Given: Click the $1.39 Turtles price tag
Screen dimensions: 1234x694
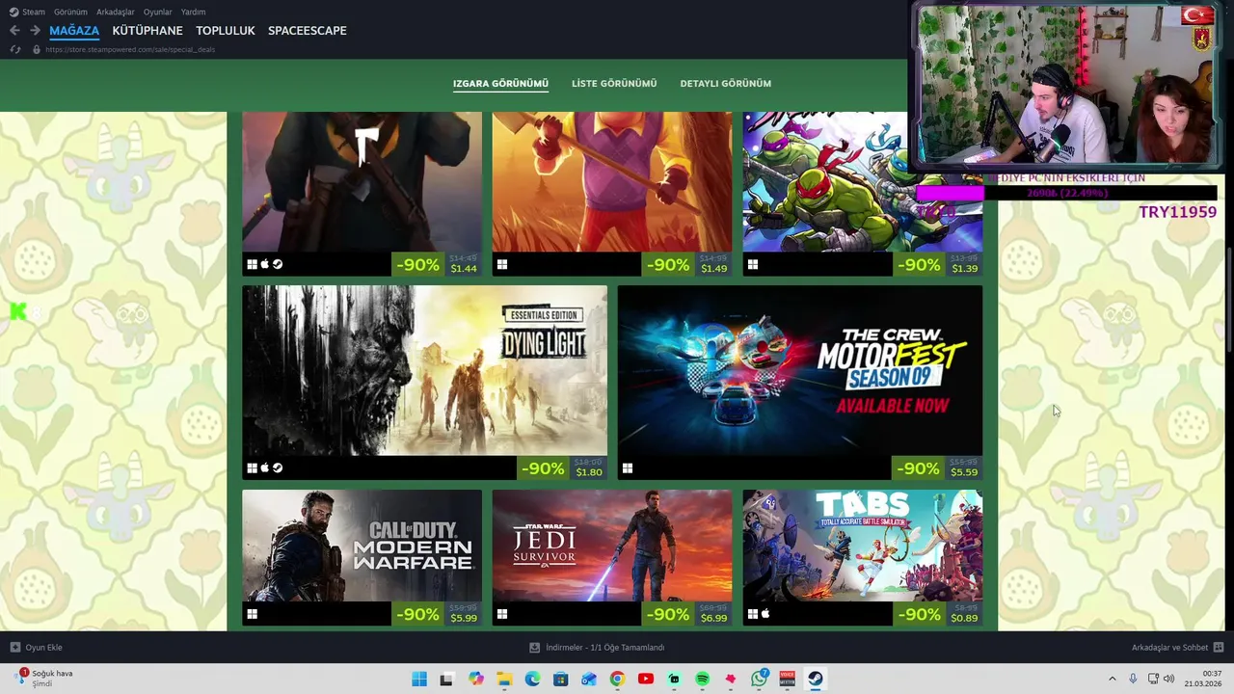Looking at the screenshot, I should click(964, 269).
